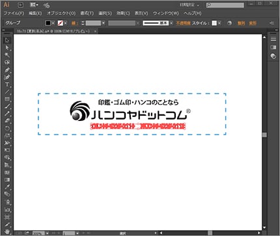Select the Scale tool

[7, 136]
